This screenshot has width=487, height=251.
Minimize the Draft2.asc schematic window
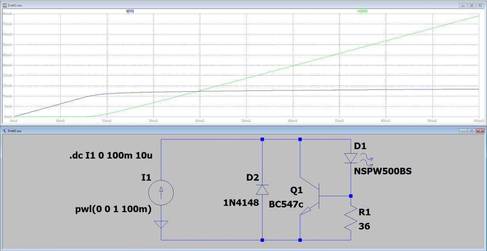463,130
